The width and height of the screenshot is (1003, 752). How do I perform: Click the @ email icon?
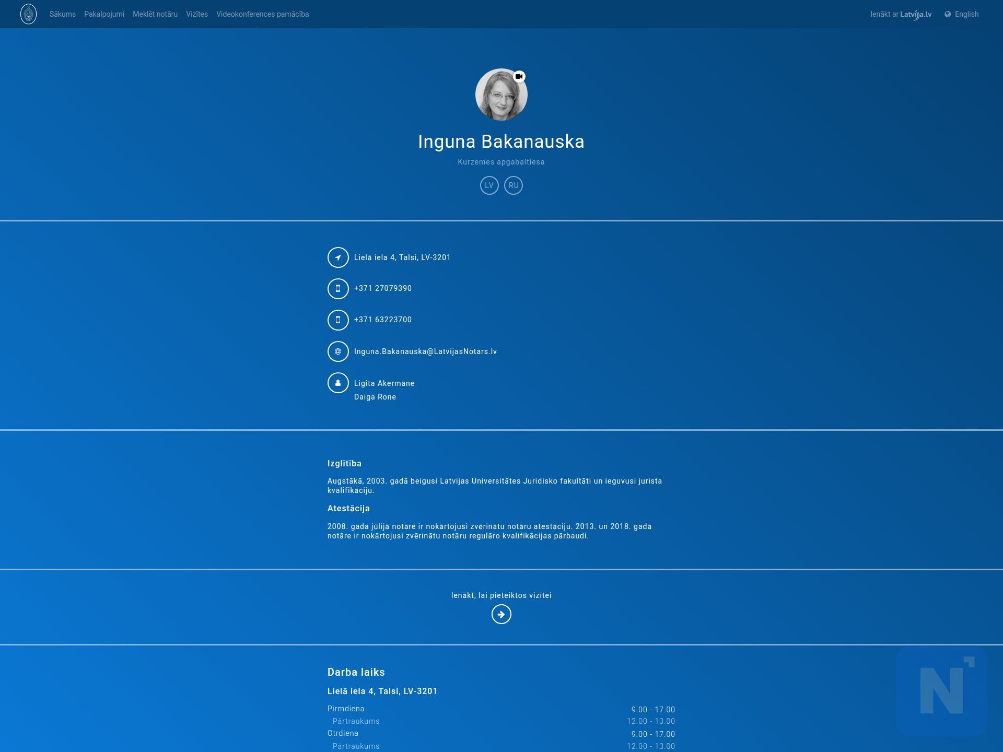338,351
